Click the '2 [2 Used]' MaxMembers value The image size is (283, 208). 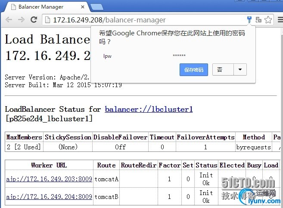point(24,147)
